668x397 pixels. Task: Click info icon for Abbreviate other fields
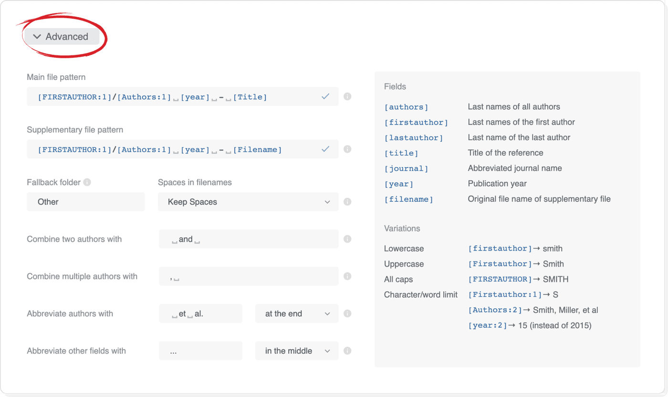point(347,351)
